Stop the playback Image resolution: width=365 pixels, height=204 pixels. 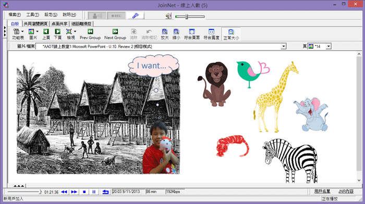pyautogui.click(x=84, y=192)
